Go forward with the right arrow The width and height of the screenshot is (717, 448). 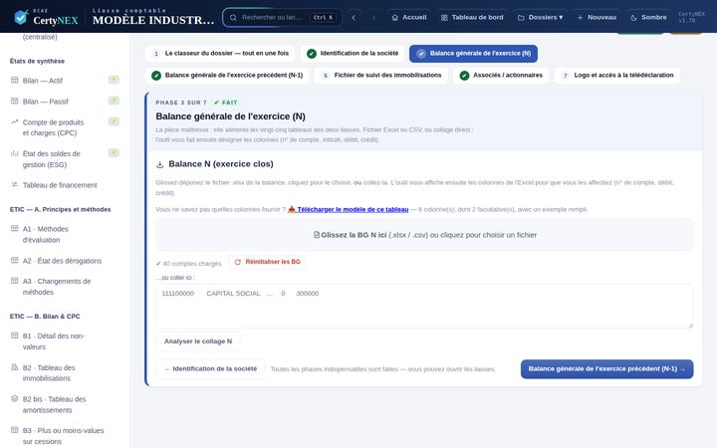pyautogui.click(x=373, y=17)
